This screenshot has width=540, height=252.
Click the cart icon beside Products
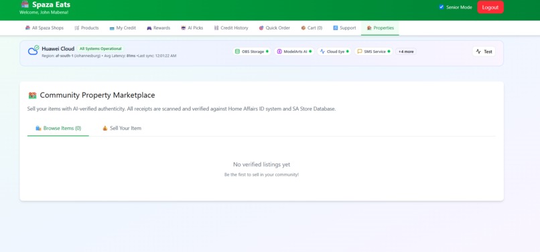(77, 28)
